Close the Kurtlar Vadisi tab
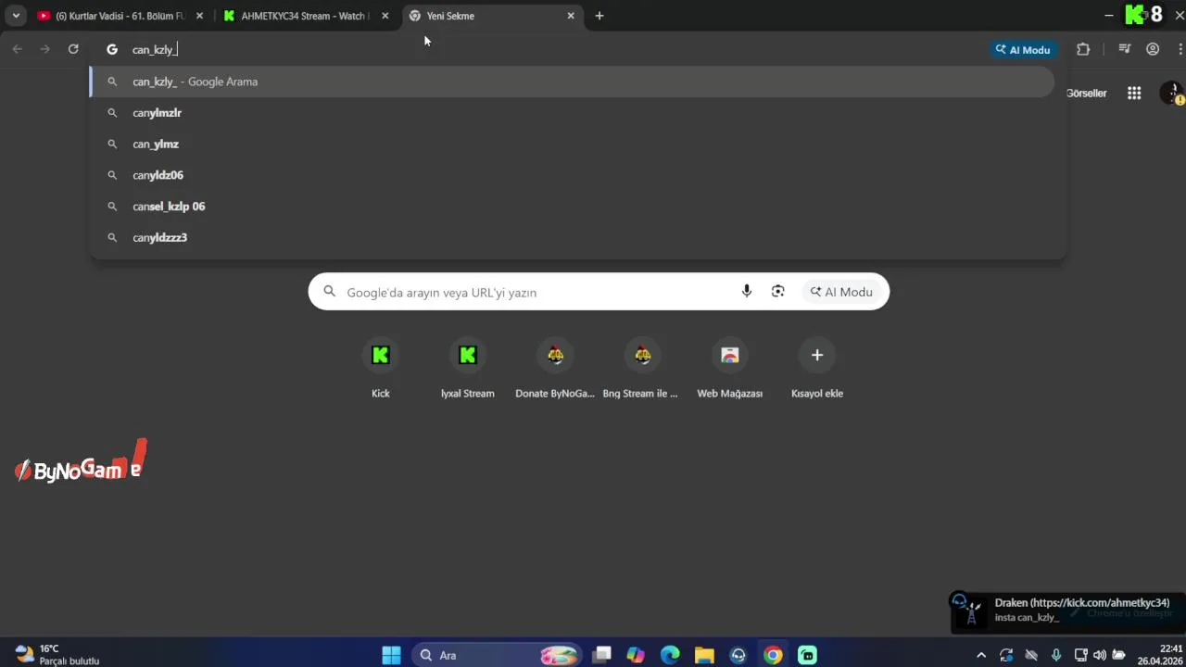This screenshot has height=667, width=1186. click(199, 16)
